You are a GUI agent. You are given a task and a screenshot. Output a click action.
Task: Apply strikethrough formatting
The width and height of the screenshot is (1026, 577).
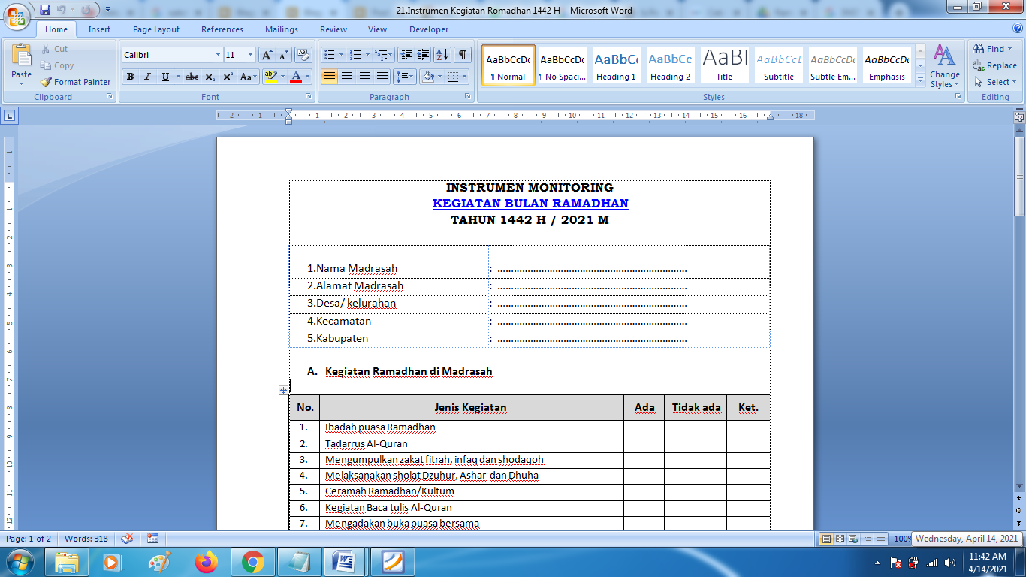coord(192,77)
